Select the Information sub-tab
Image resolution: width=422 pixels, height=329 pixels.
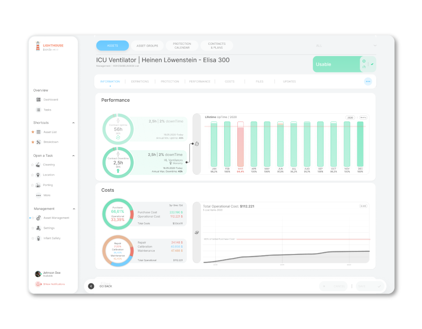[x=110, y=82]
